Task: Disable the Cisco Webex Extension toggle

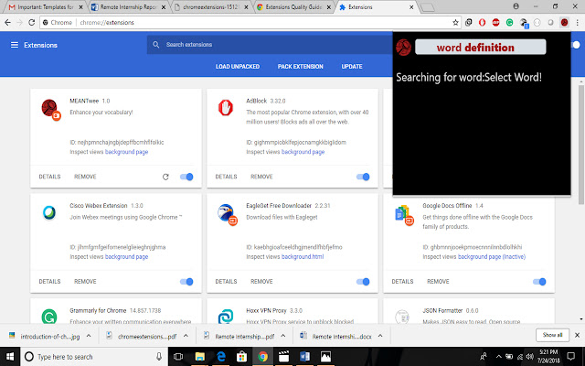Action: (x=186, y=282)
